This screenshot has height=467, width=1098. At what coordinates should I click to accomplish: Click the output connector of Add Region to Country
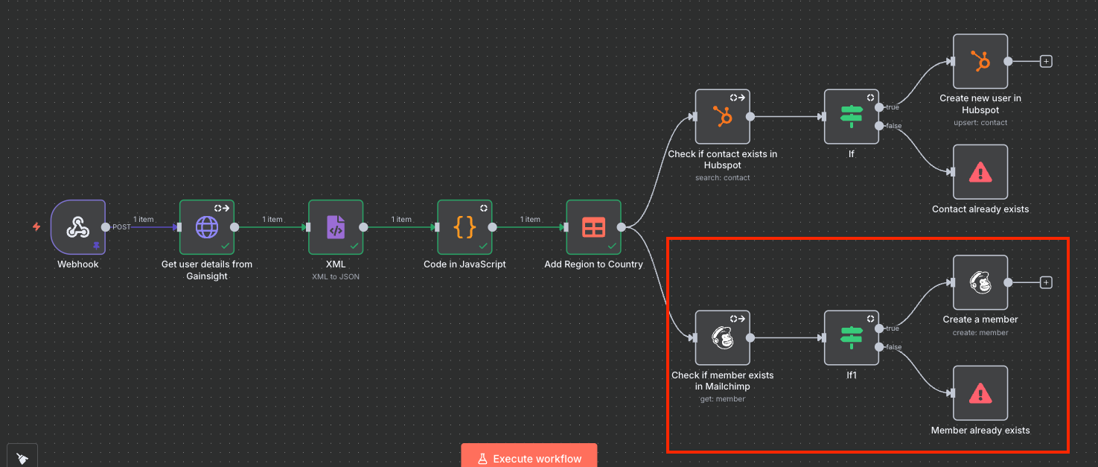pyautogui.click(x=622, y=227)
